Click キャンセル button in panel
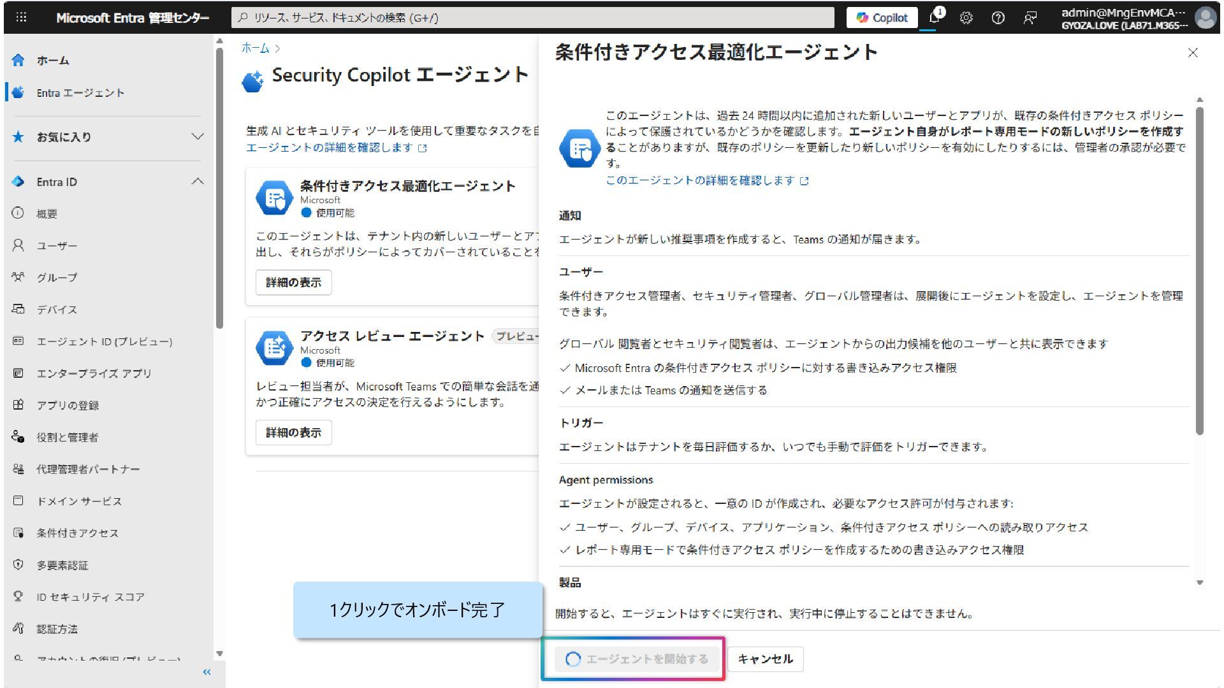1224x688 pixels. 765,659
